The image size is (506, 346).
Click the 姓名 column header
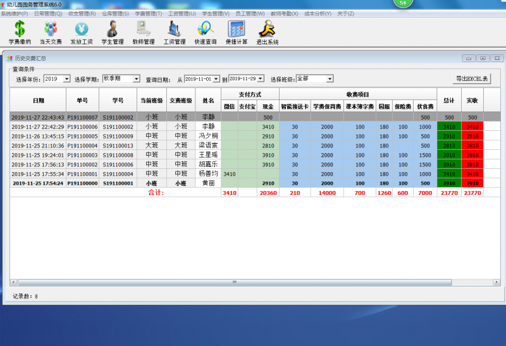(x=208, y=100)
